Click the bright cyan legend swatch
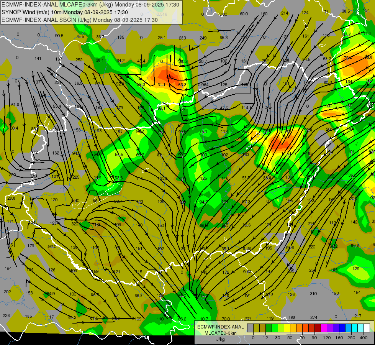The width and height of the screenshot is (375, 345). click(355, 328)
